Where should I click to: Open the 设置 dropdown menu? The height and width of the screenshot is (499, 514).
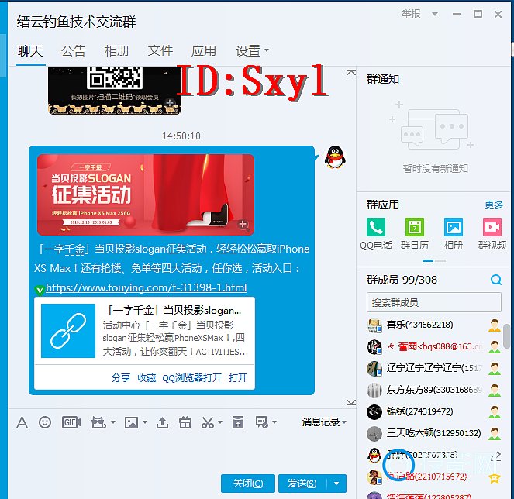click(x=253, y=51)
